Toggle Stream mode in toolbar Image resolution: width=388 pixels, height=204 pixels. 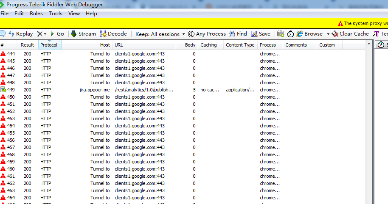[83, 34]
